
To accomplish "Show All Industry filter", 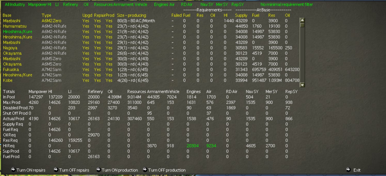I will tap(15, 4).
